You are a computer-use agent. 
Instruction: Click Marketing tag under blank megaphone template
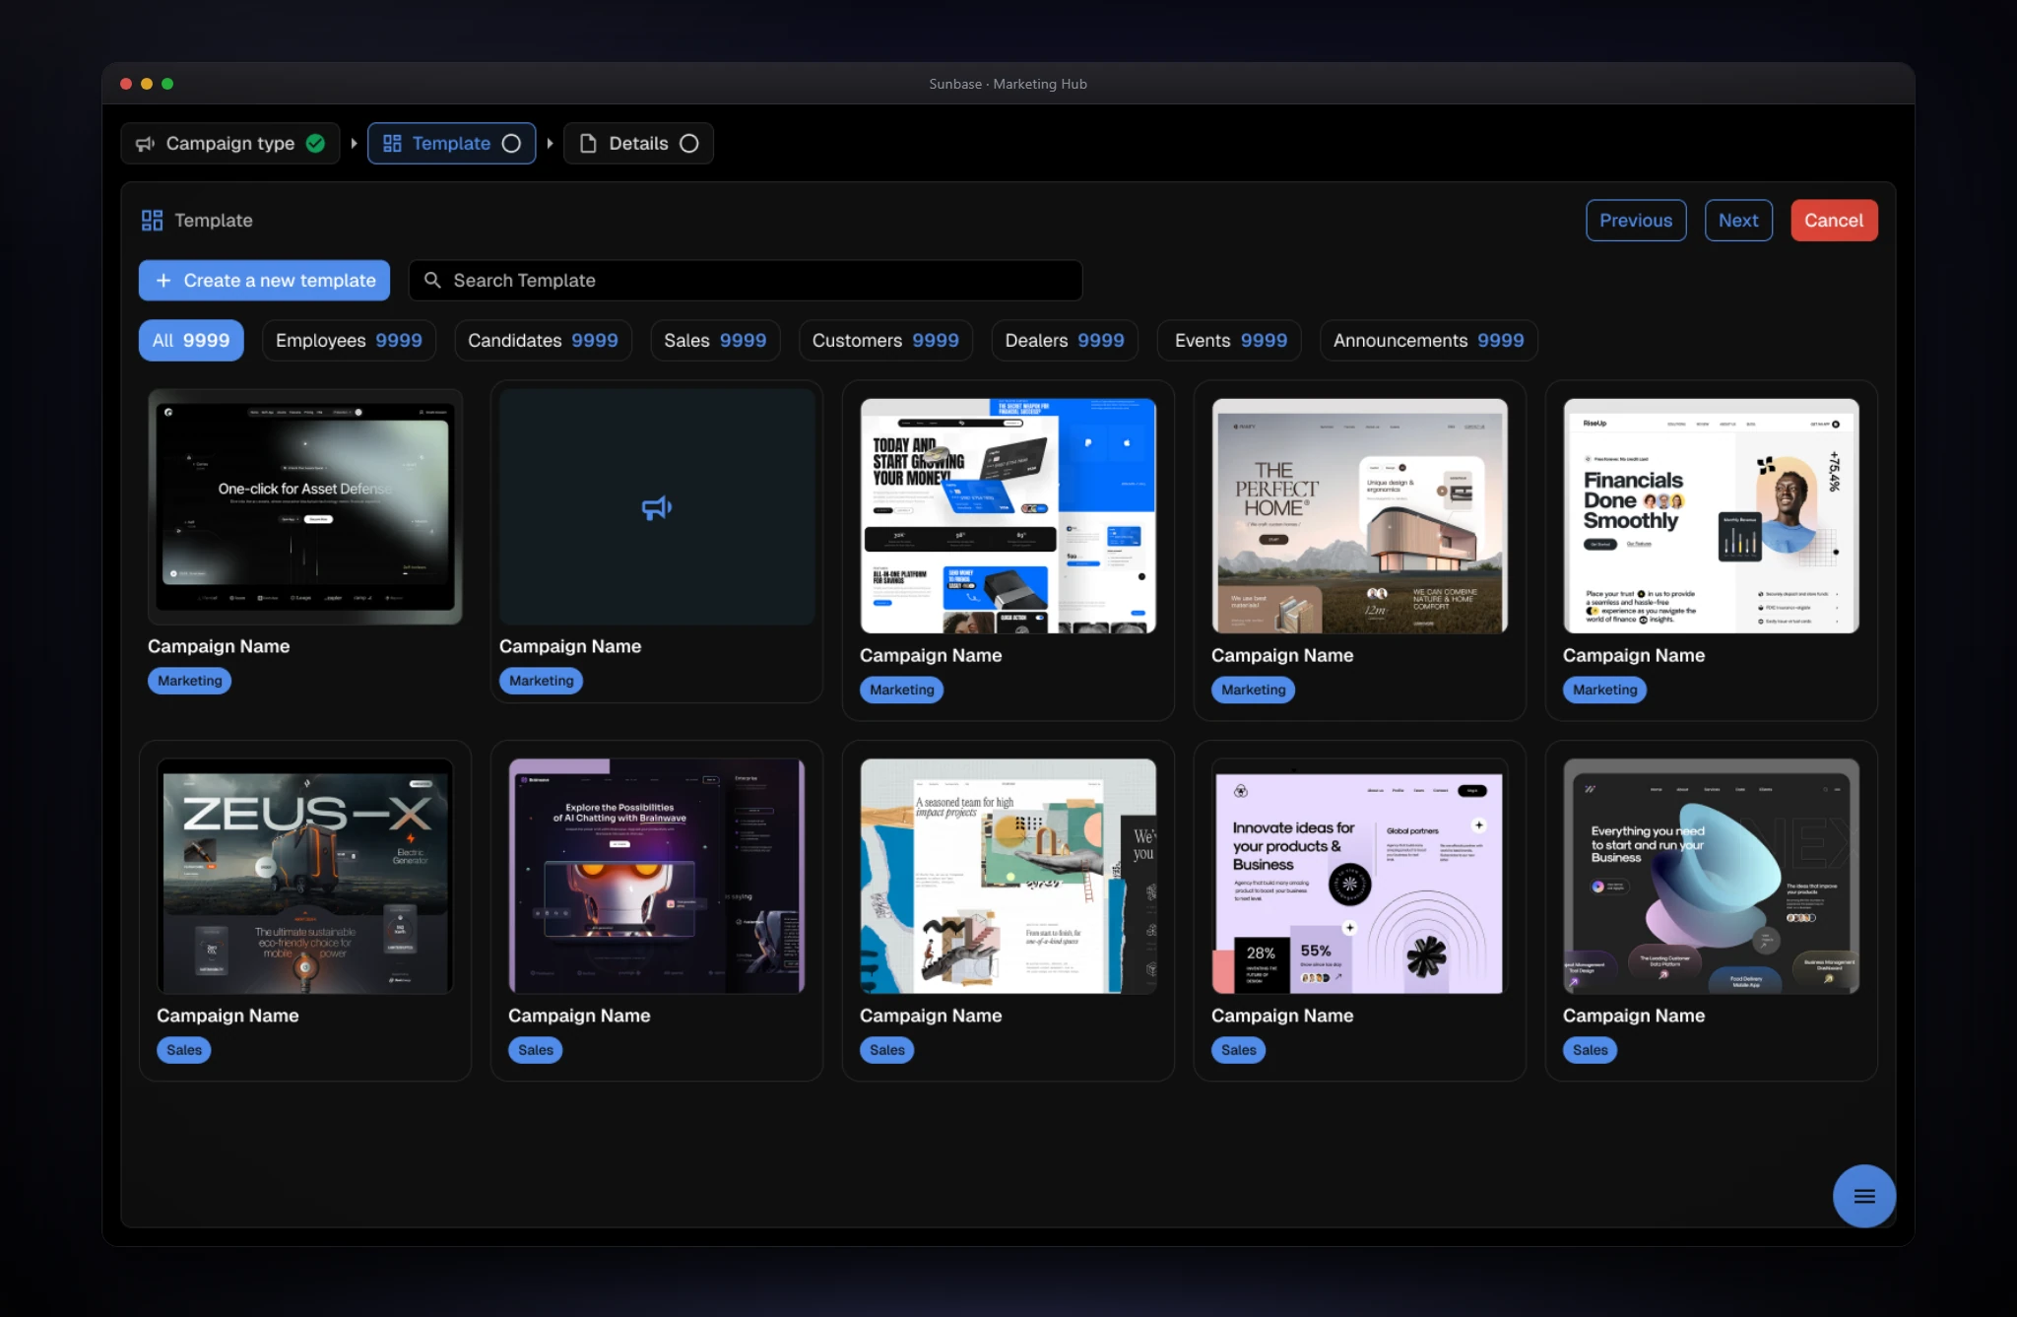[541, 681]
